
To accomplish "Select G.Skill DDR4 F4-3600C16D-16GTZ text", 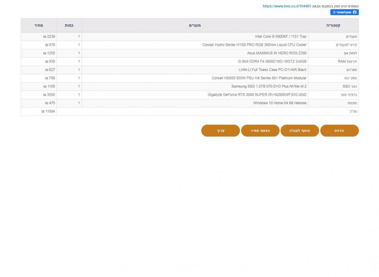I will pos(272,61).
